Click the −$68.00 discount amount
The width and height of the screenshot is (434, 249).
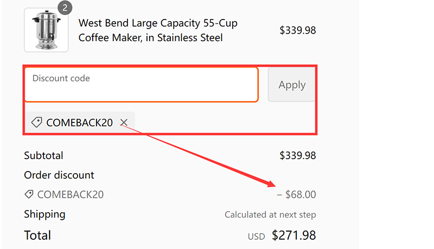pyautogui.click(x=296, y=194)
